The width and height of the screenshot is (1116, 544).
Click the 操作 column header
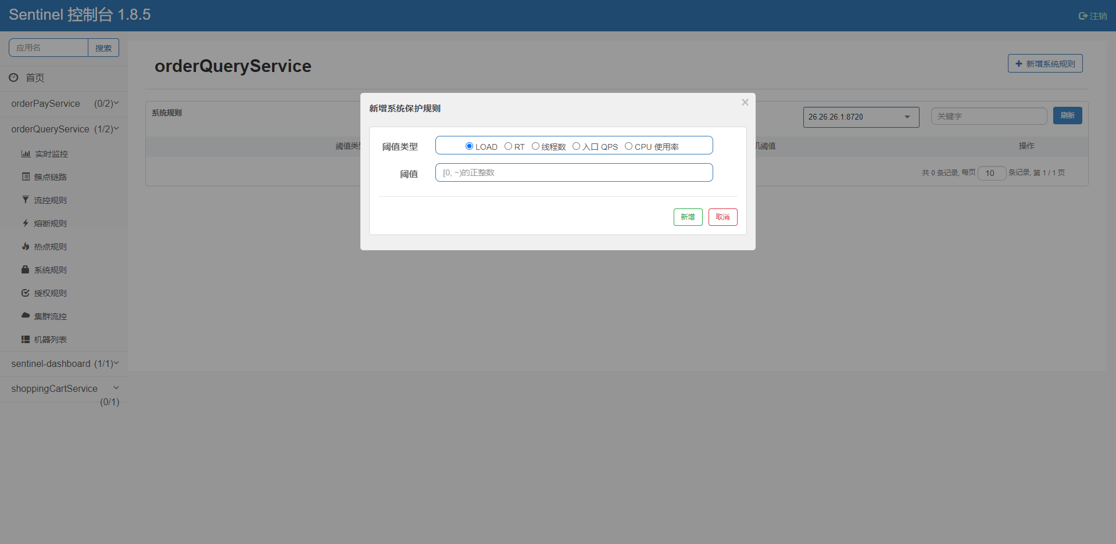click(1026, 146)
